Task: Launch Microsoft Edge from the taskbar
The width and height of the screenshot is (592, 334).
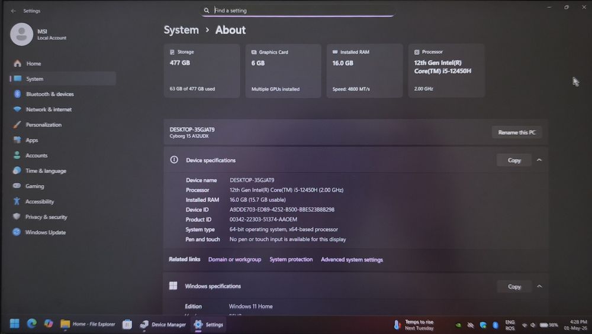Action: pos(32,323)
